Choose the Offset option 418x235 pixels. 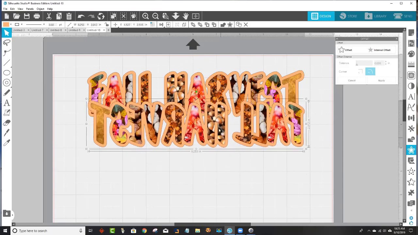(x=345, y=50)
